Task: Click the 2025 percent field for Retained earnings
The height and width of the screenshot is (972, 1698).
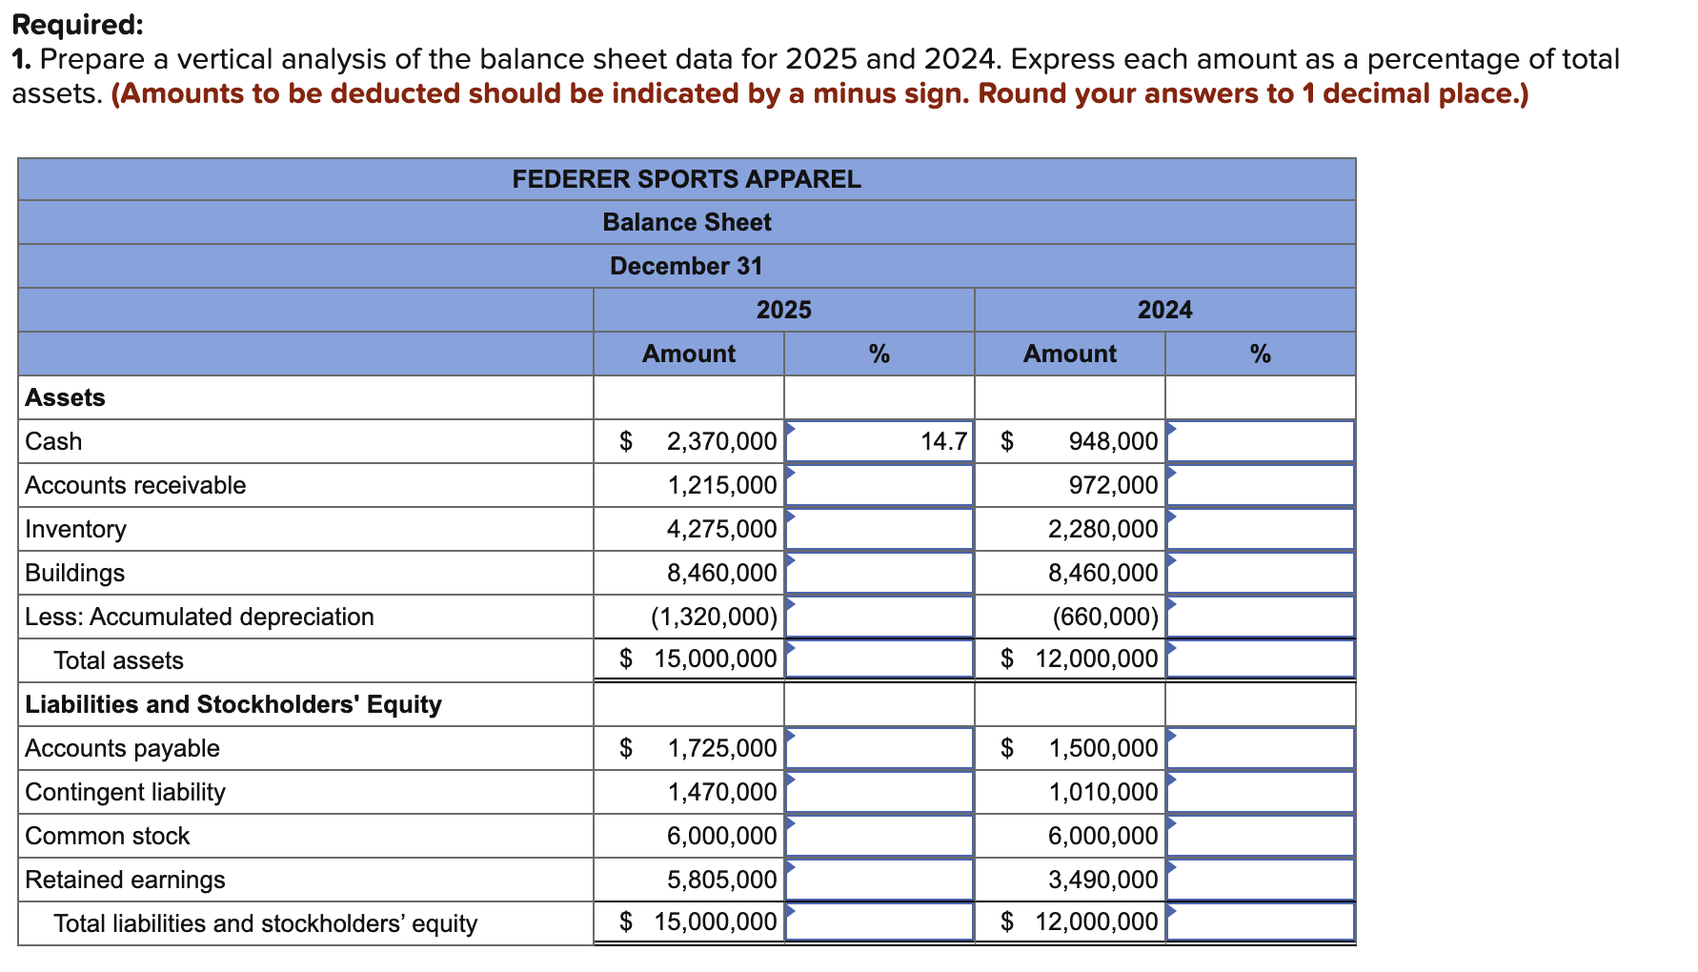Action: tap(879, 880)
